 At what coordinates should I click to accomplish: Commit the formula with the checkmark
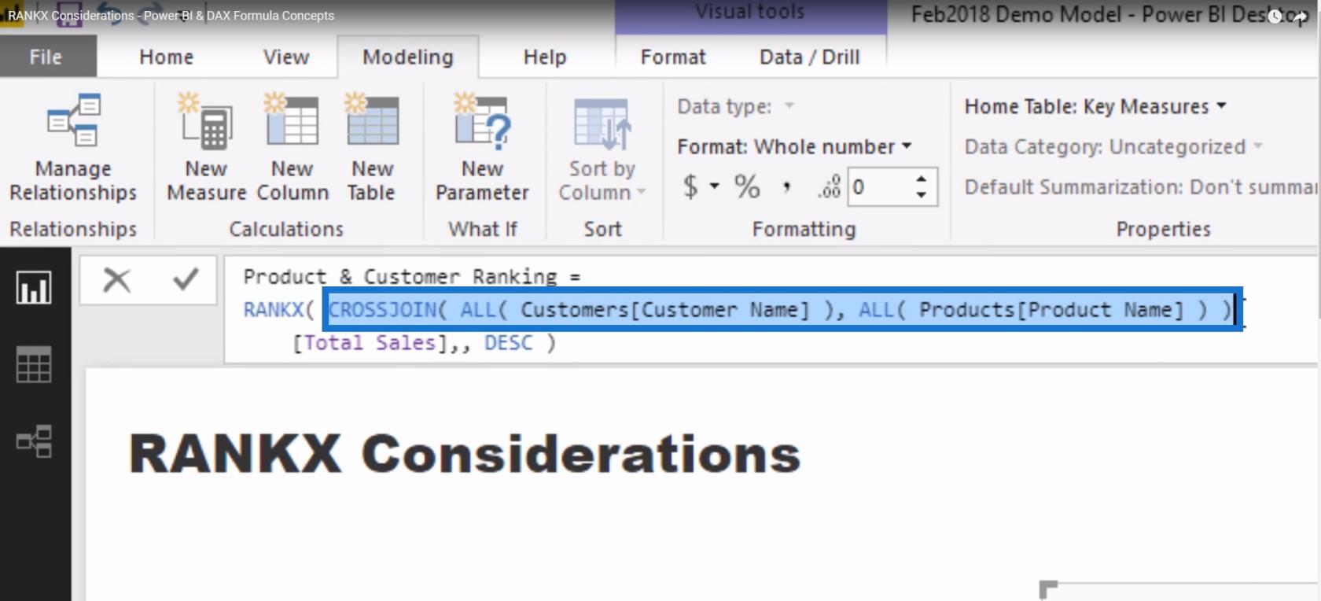coord(186,279)
